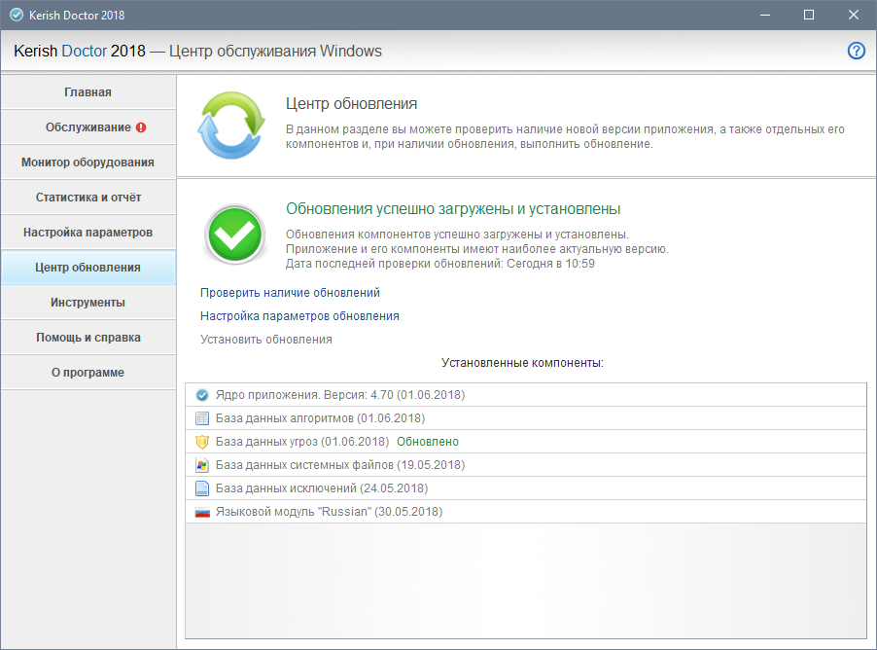Viewport: 877px width, 650px height.
Task: Select the Ядро приложения version 4.70 row
Action: 526,395
